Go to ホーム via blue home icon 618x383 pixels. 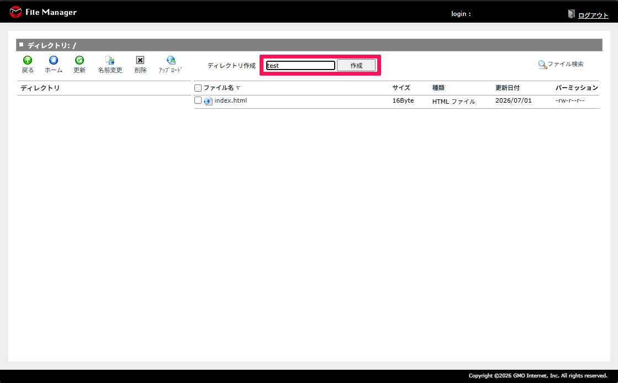tap(54, 60)
